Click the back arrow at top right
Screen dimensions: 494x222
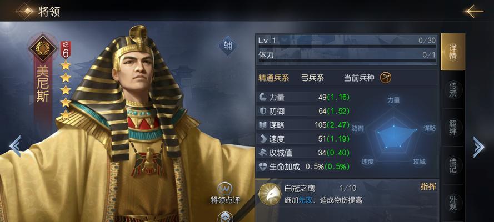point(473,11)
